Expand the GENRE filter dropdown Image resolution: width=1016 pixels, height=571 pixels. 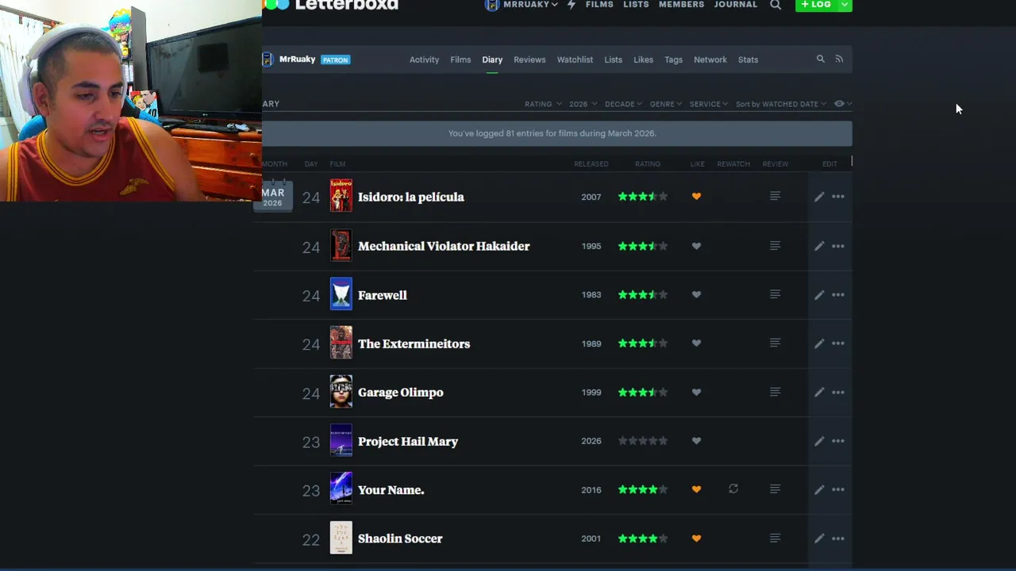[667, 104]
